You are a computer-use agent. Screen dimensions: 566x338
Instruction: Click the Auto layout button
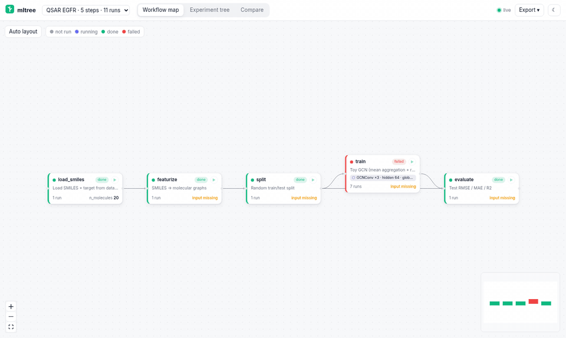pos(23,31)
